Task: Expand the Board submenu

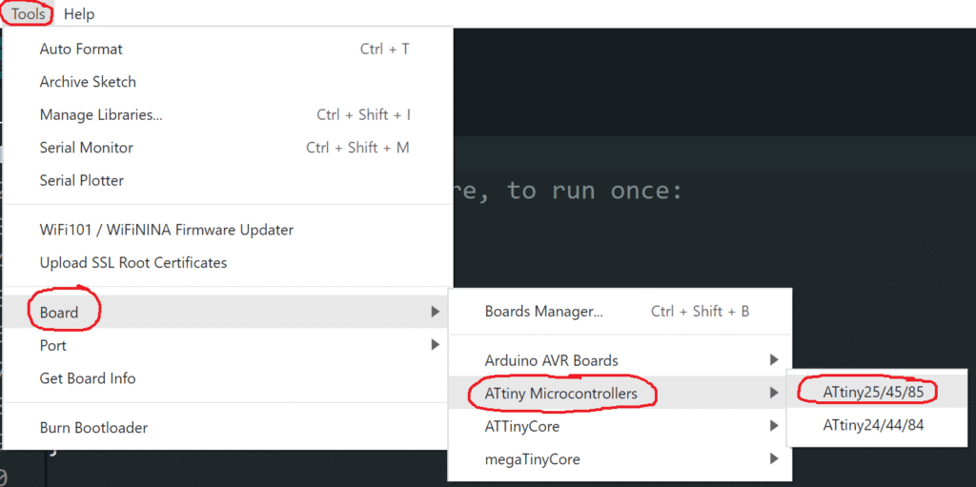Action: [59, 313]
